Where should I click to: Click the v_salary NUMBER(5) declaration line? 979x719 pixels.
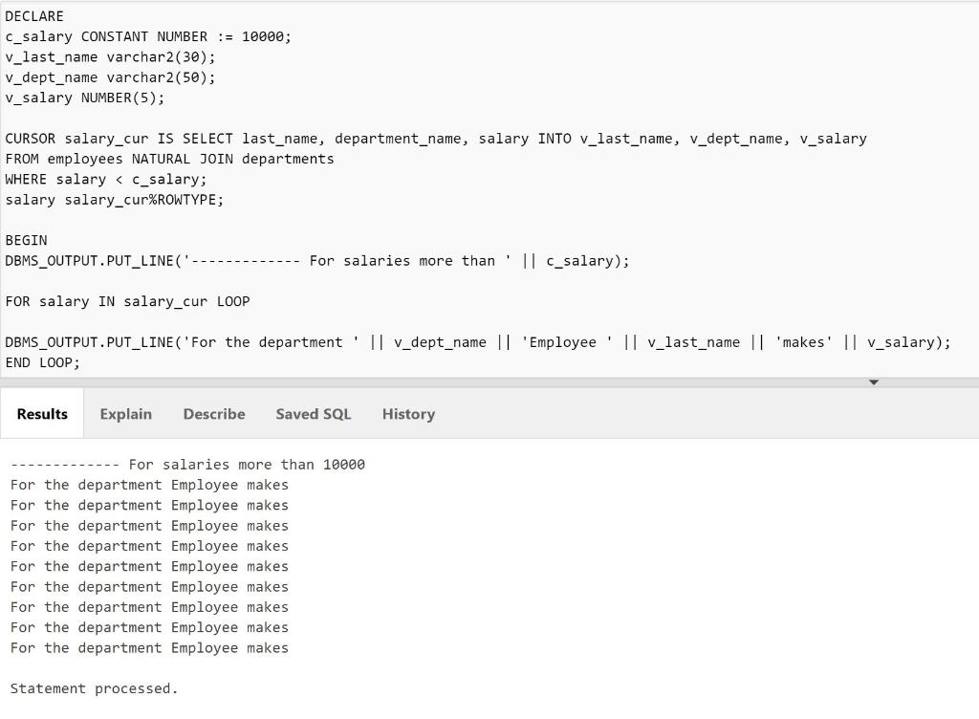pyautogui.click(x=84, y=98)
